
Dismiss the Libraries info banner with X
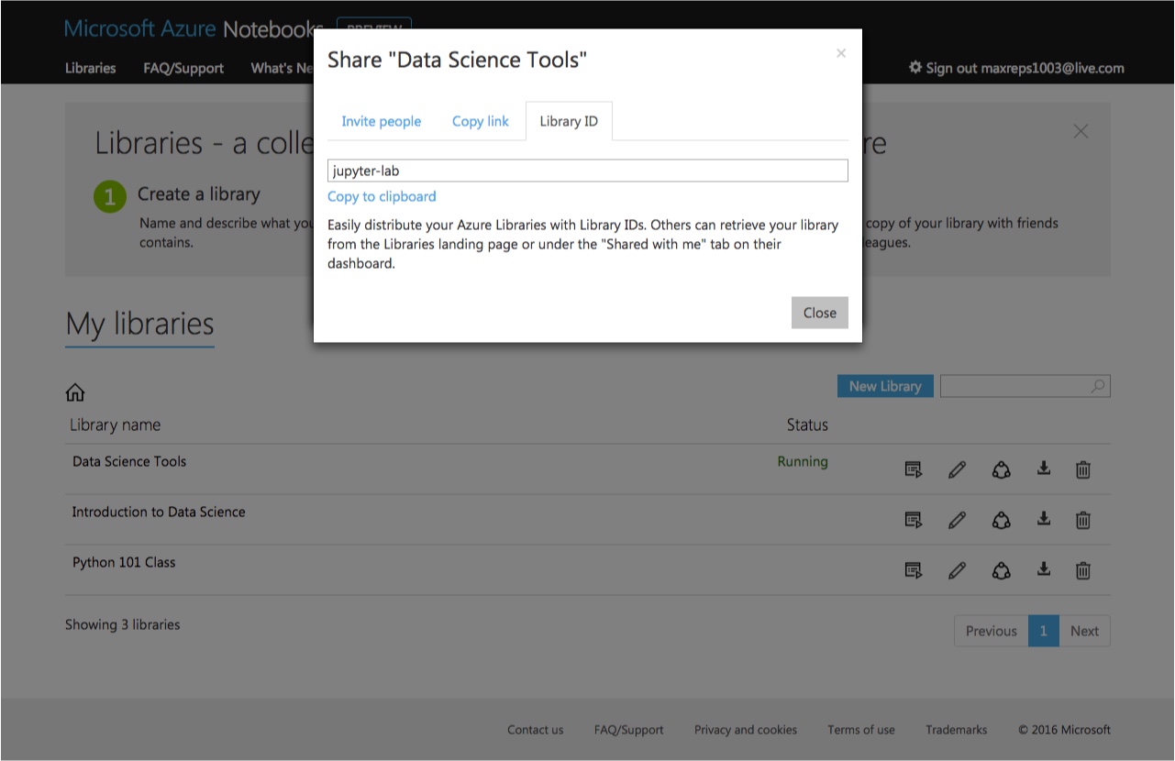pyautogui.click(x=1081, y=131)
